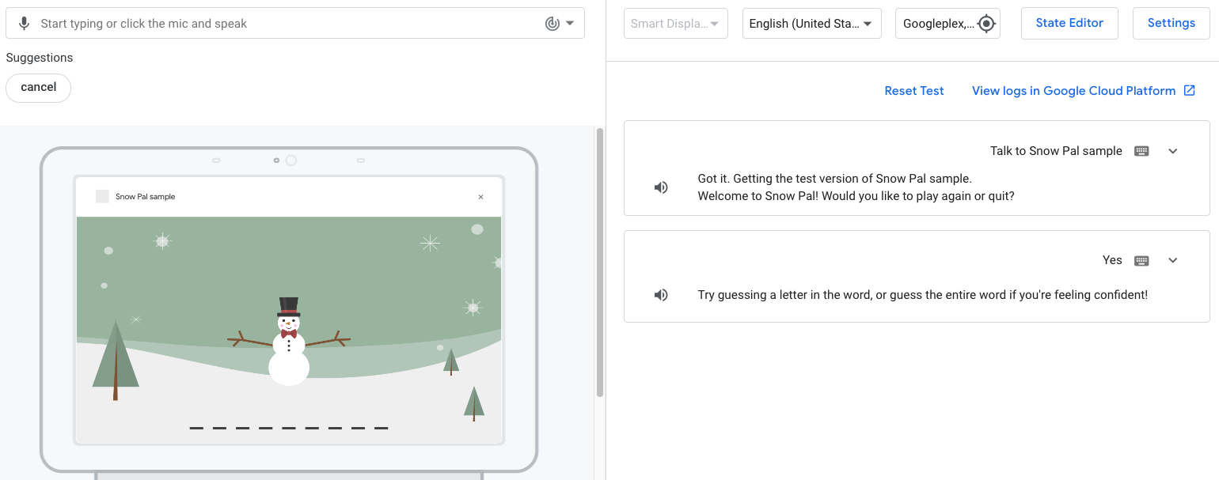Click keyboard icon beside the Yes query

click(x=1141, y=260)
